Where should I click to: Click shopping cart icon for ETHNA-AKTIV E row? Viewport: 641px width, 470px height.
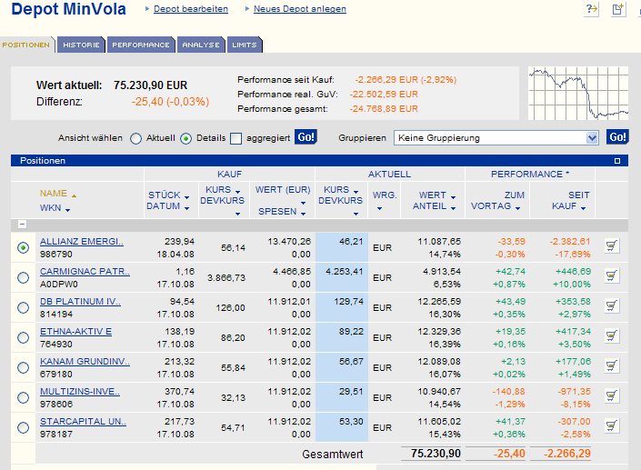612,337
